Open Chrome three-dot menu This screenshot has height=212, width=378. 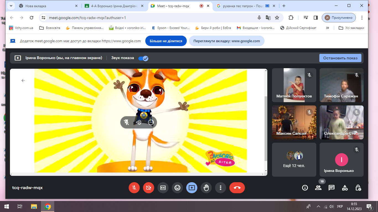(362, 18)
